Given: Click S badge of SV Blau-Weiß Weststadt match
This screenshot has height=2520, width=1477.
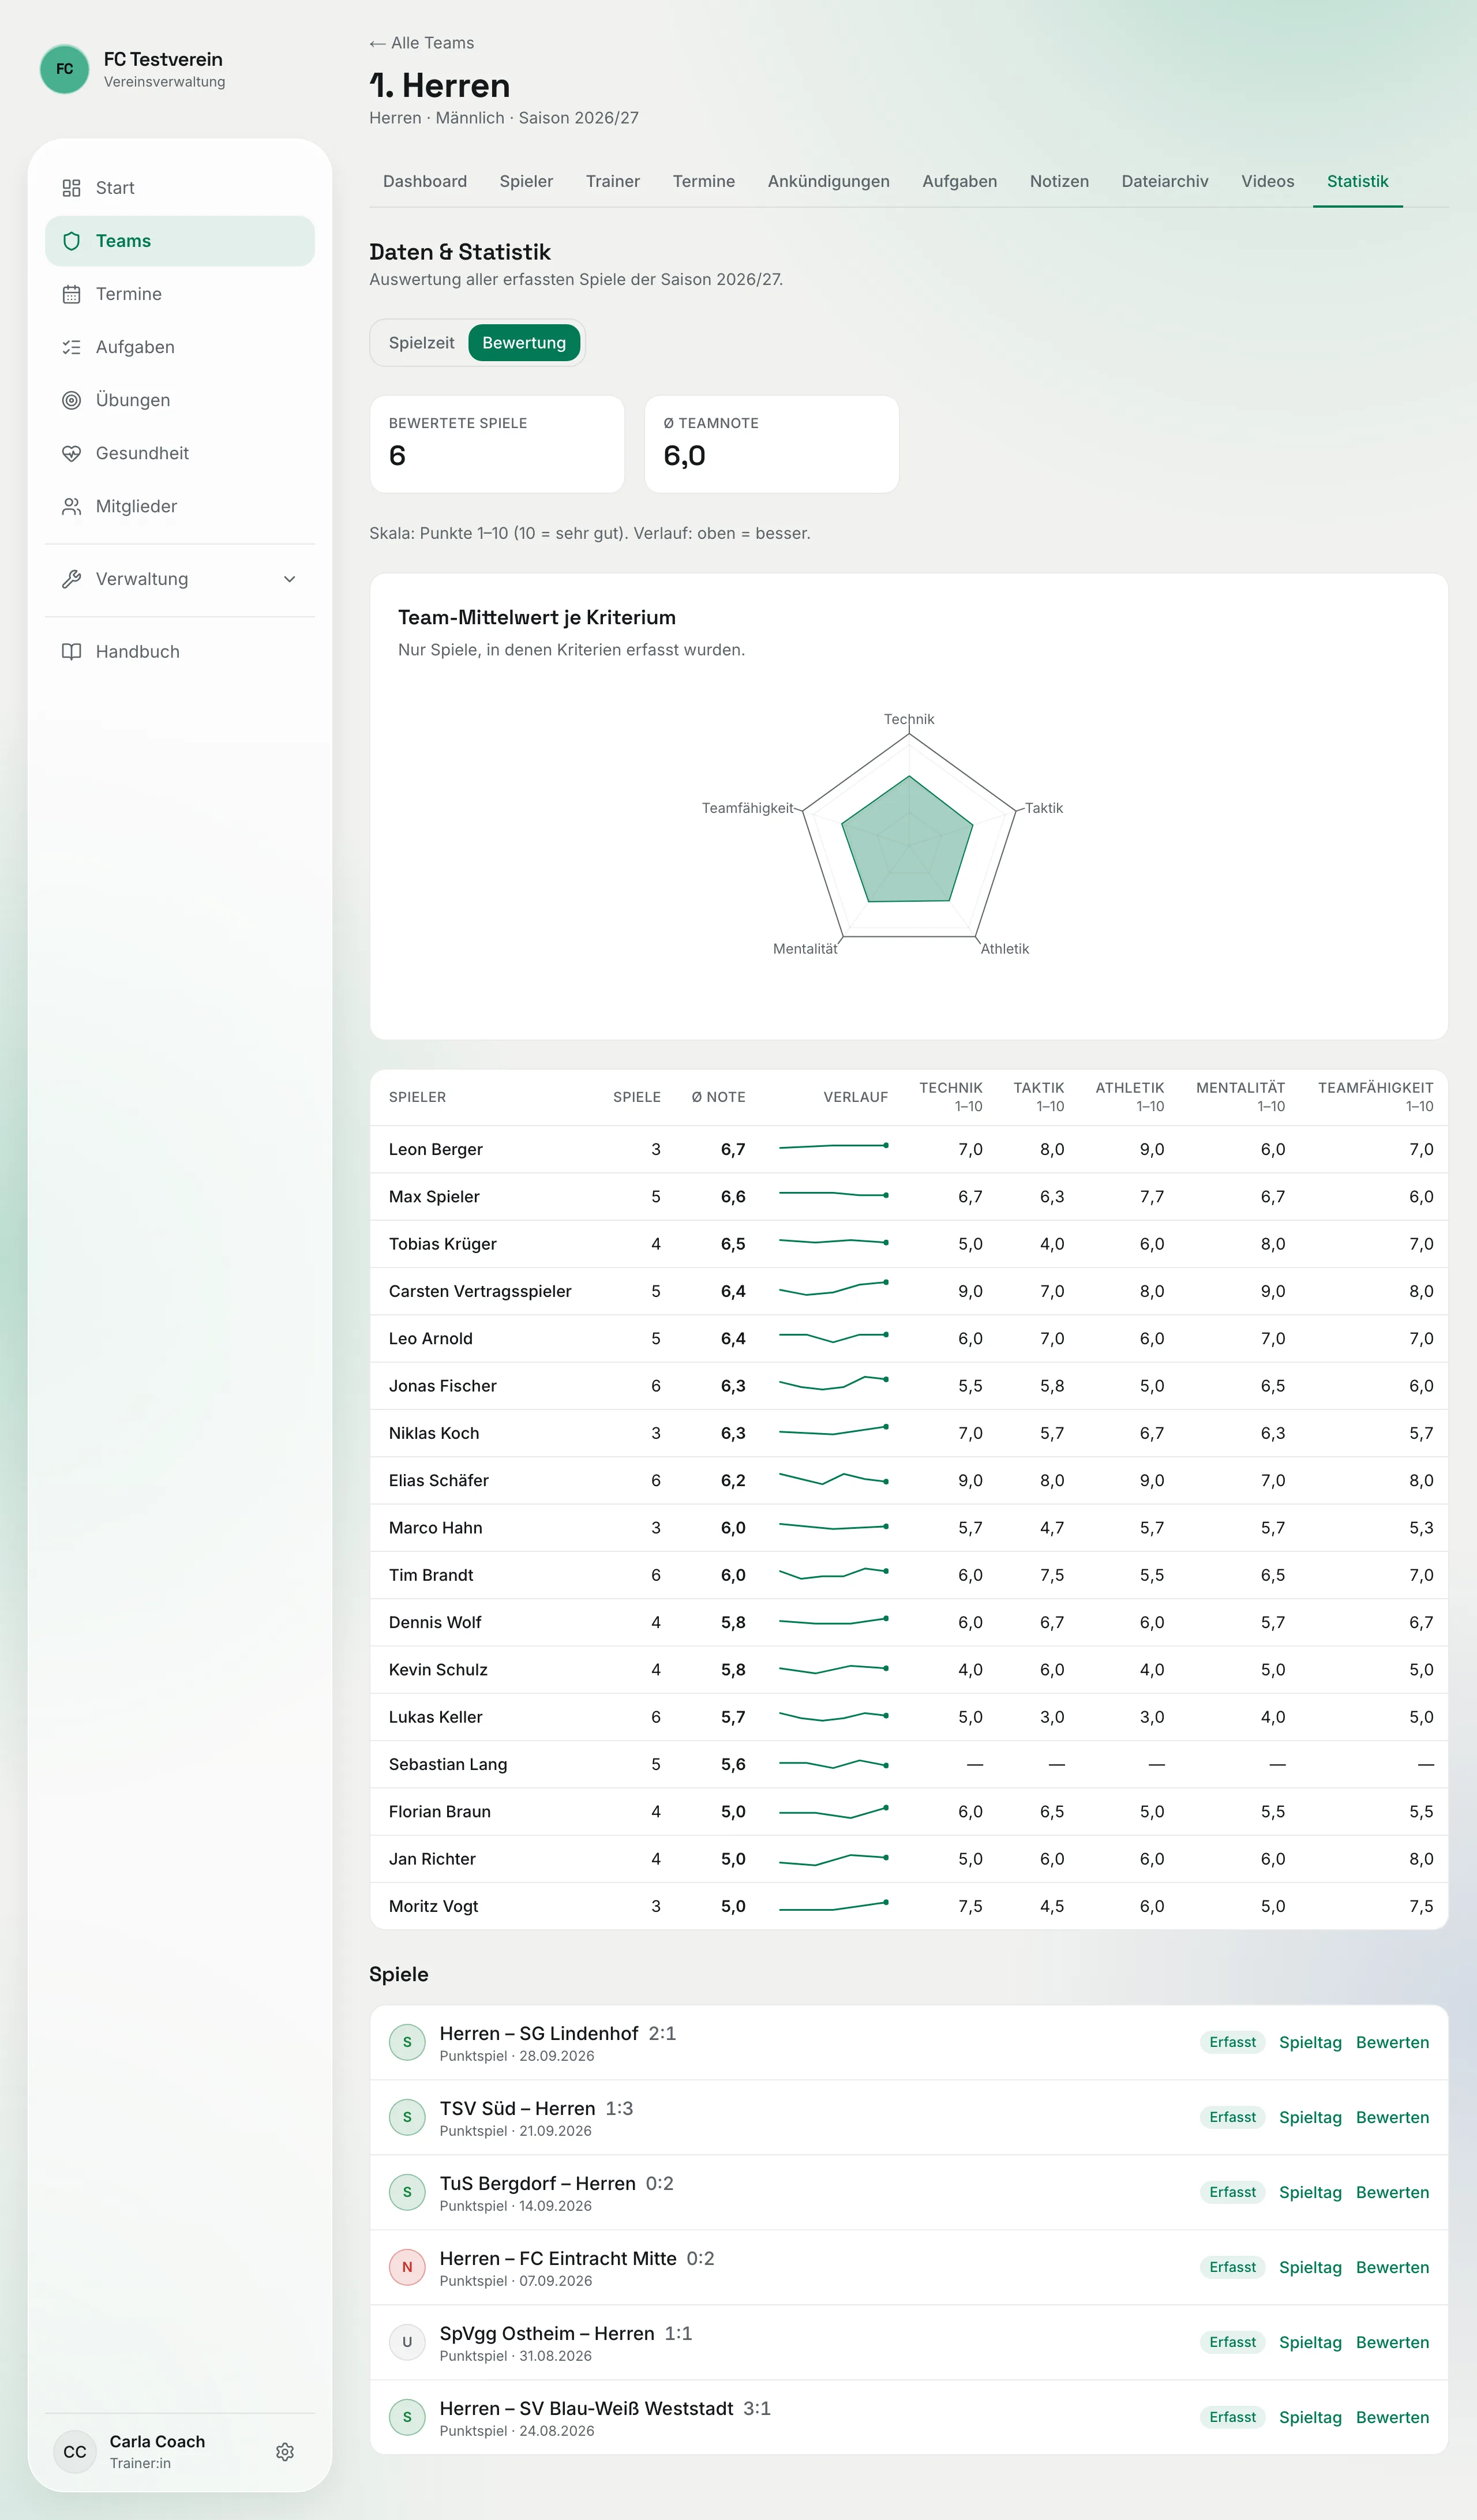Looking at the screenshot, I should [407, 2417].
